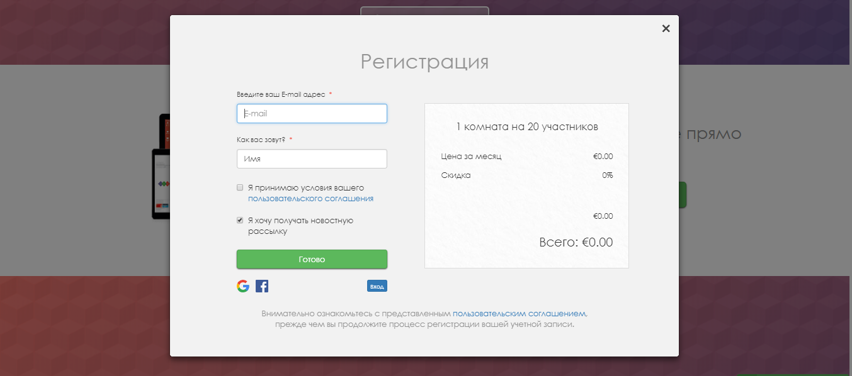Viewport: 852px width, 376px height.
Task: Sign up with the Google icon
Action: point(243,286)
